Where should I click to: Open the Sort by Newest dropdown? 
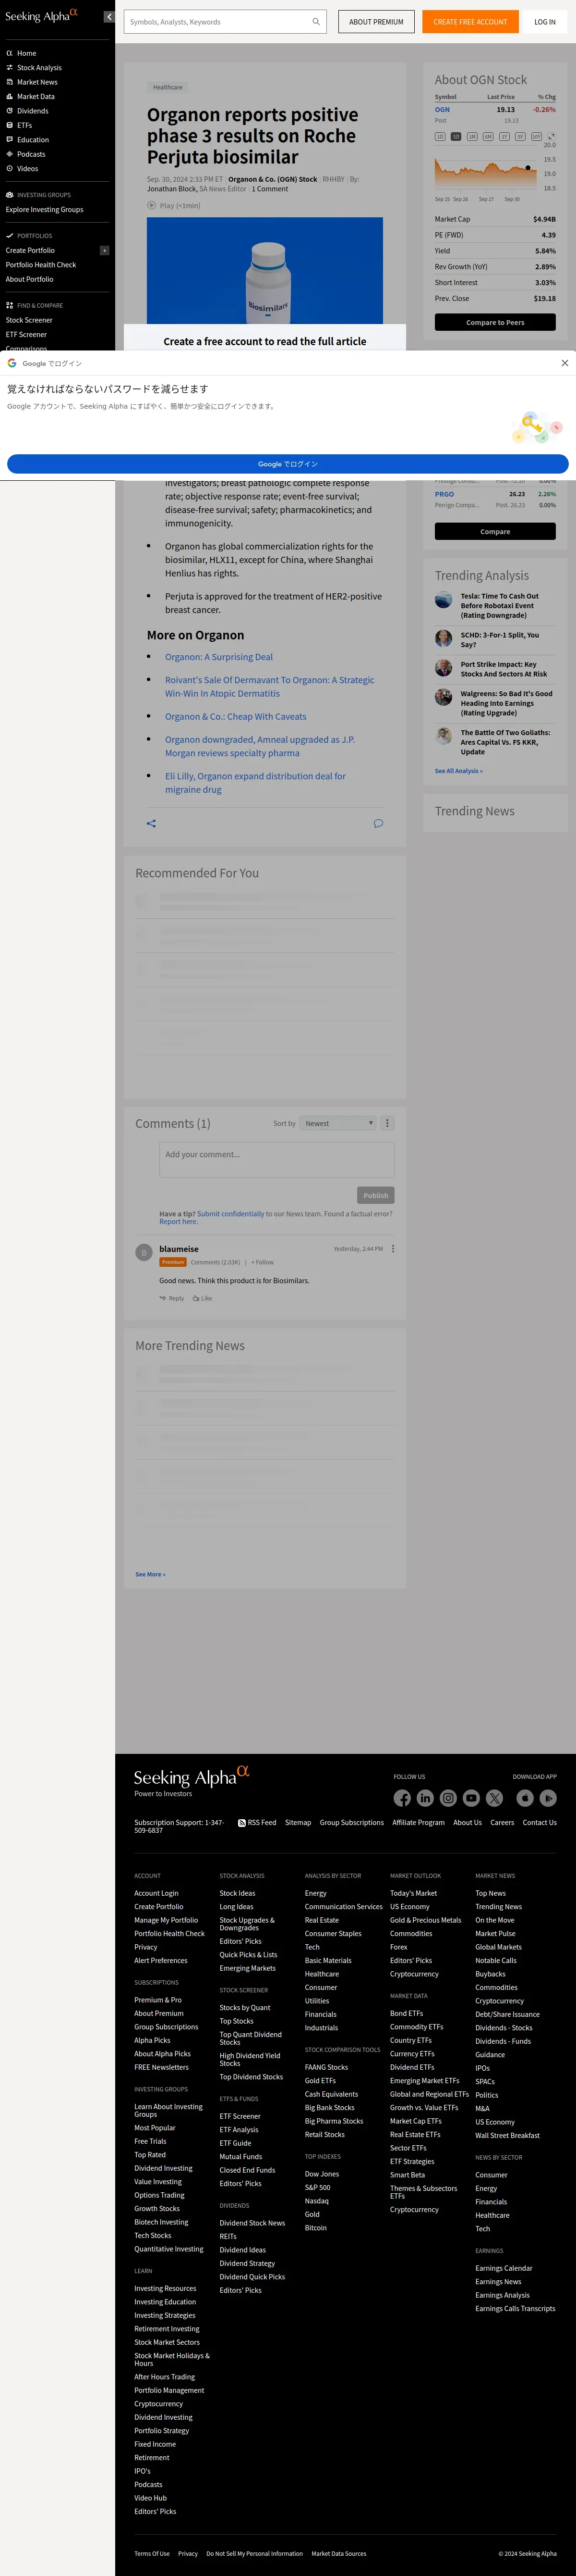[x=338, y=1123]
